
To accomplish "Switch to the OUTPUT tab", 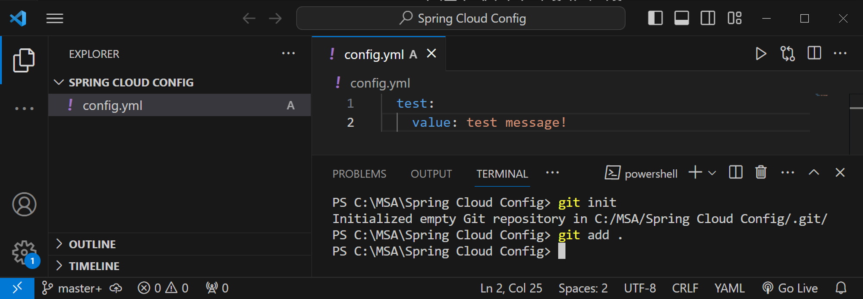I will [431, 174].
